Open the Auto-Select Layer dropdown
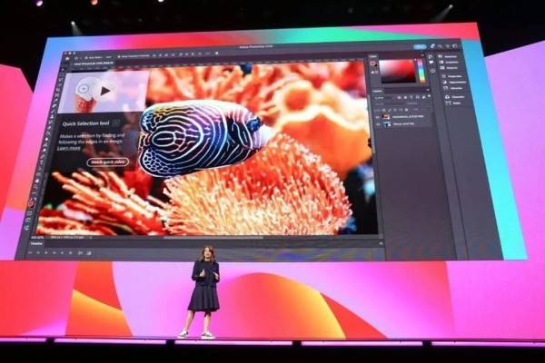545x363 pixels. pos(108,57)
